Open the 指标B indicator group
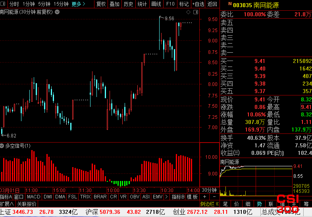Viewport: 312px width, 217px height. point(178,197)
